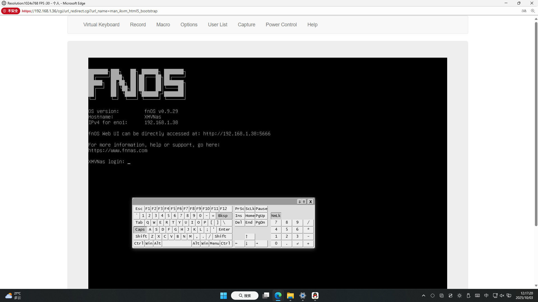Toggle the ScLk scroll lock key
This screenshot has height=302, width=538.
point(250,209)
